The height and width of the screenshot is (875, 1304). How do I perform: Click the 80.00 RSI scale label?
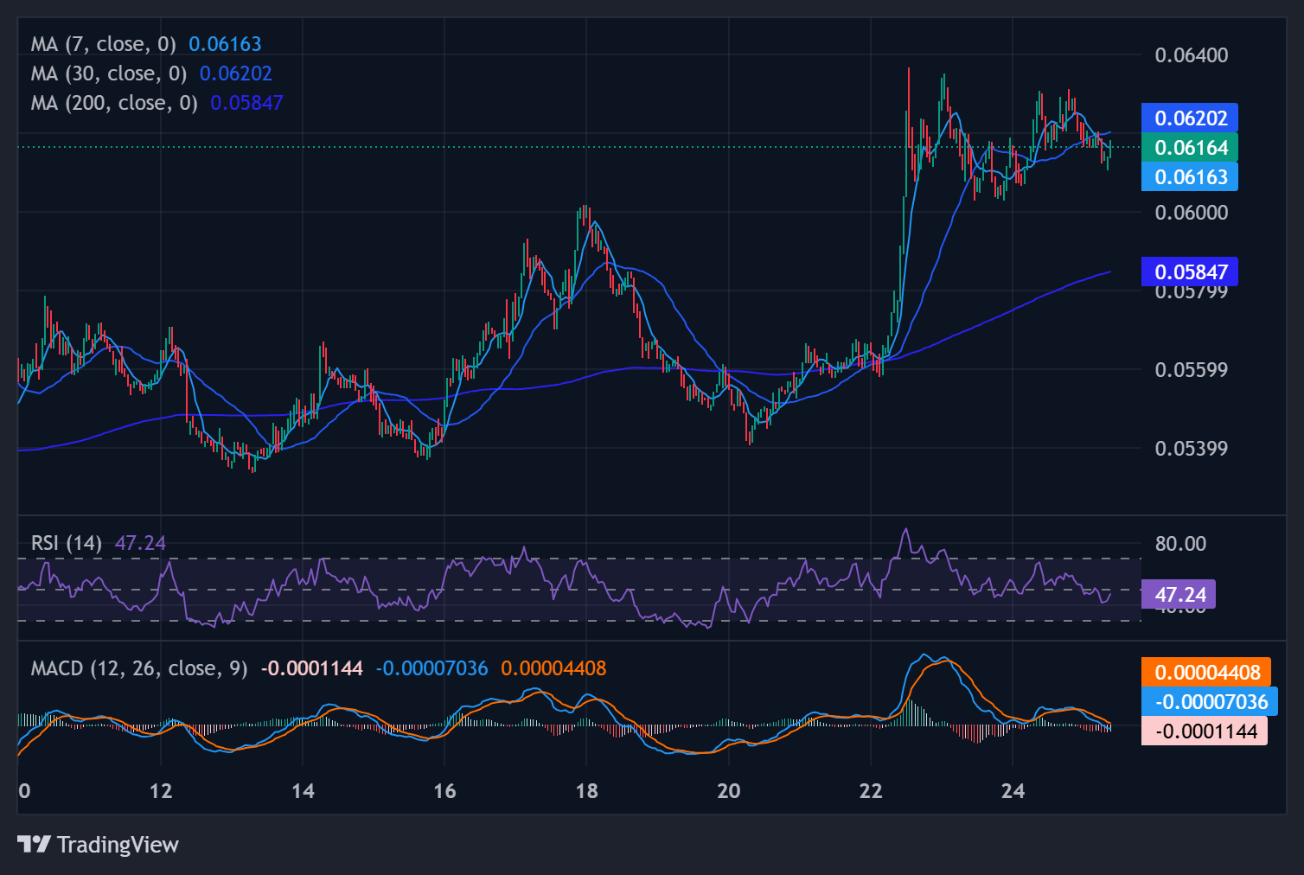pos(1180,544)
